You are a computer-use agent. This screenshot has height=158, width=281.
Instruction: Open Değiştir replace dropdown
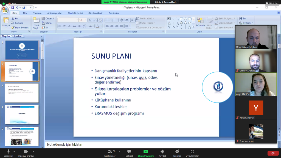pyautogui.click(x=246, y=23)
